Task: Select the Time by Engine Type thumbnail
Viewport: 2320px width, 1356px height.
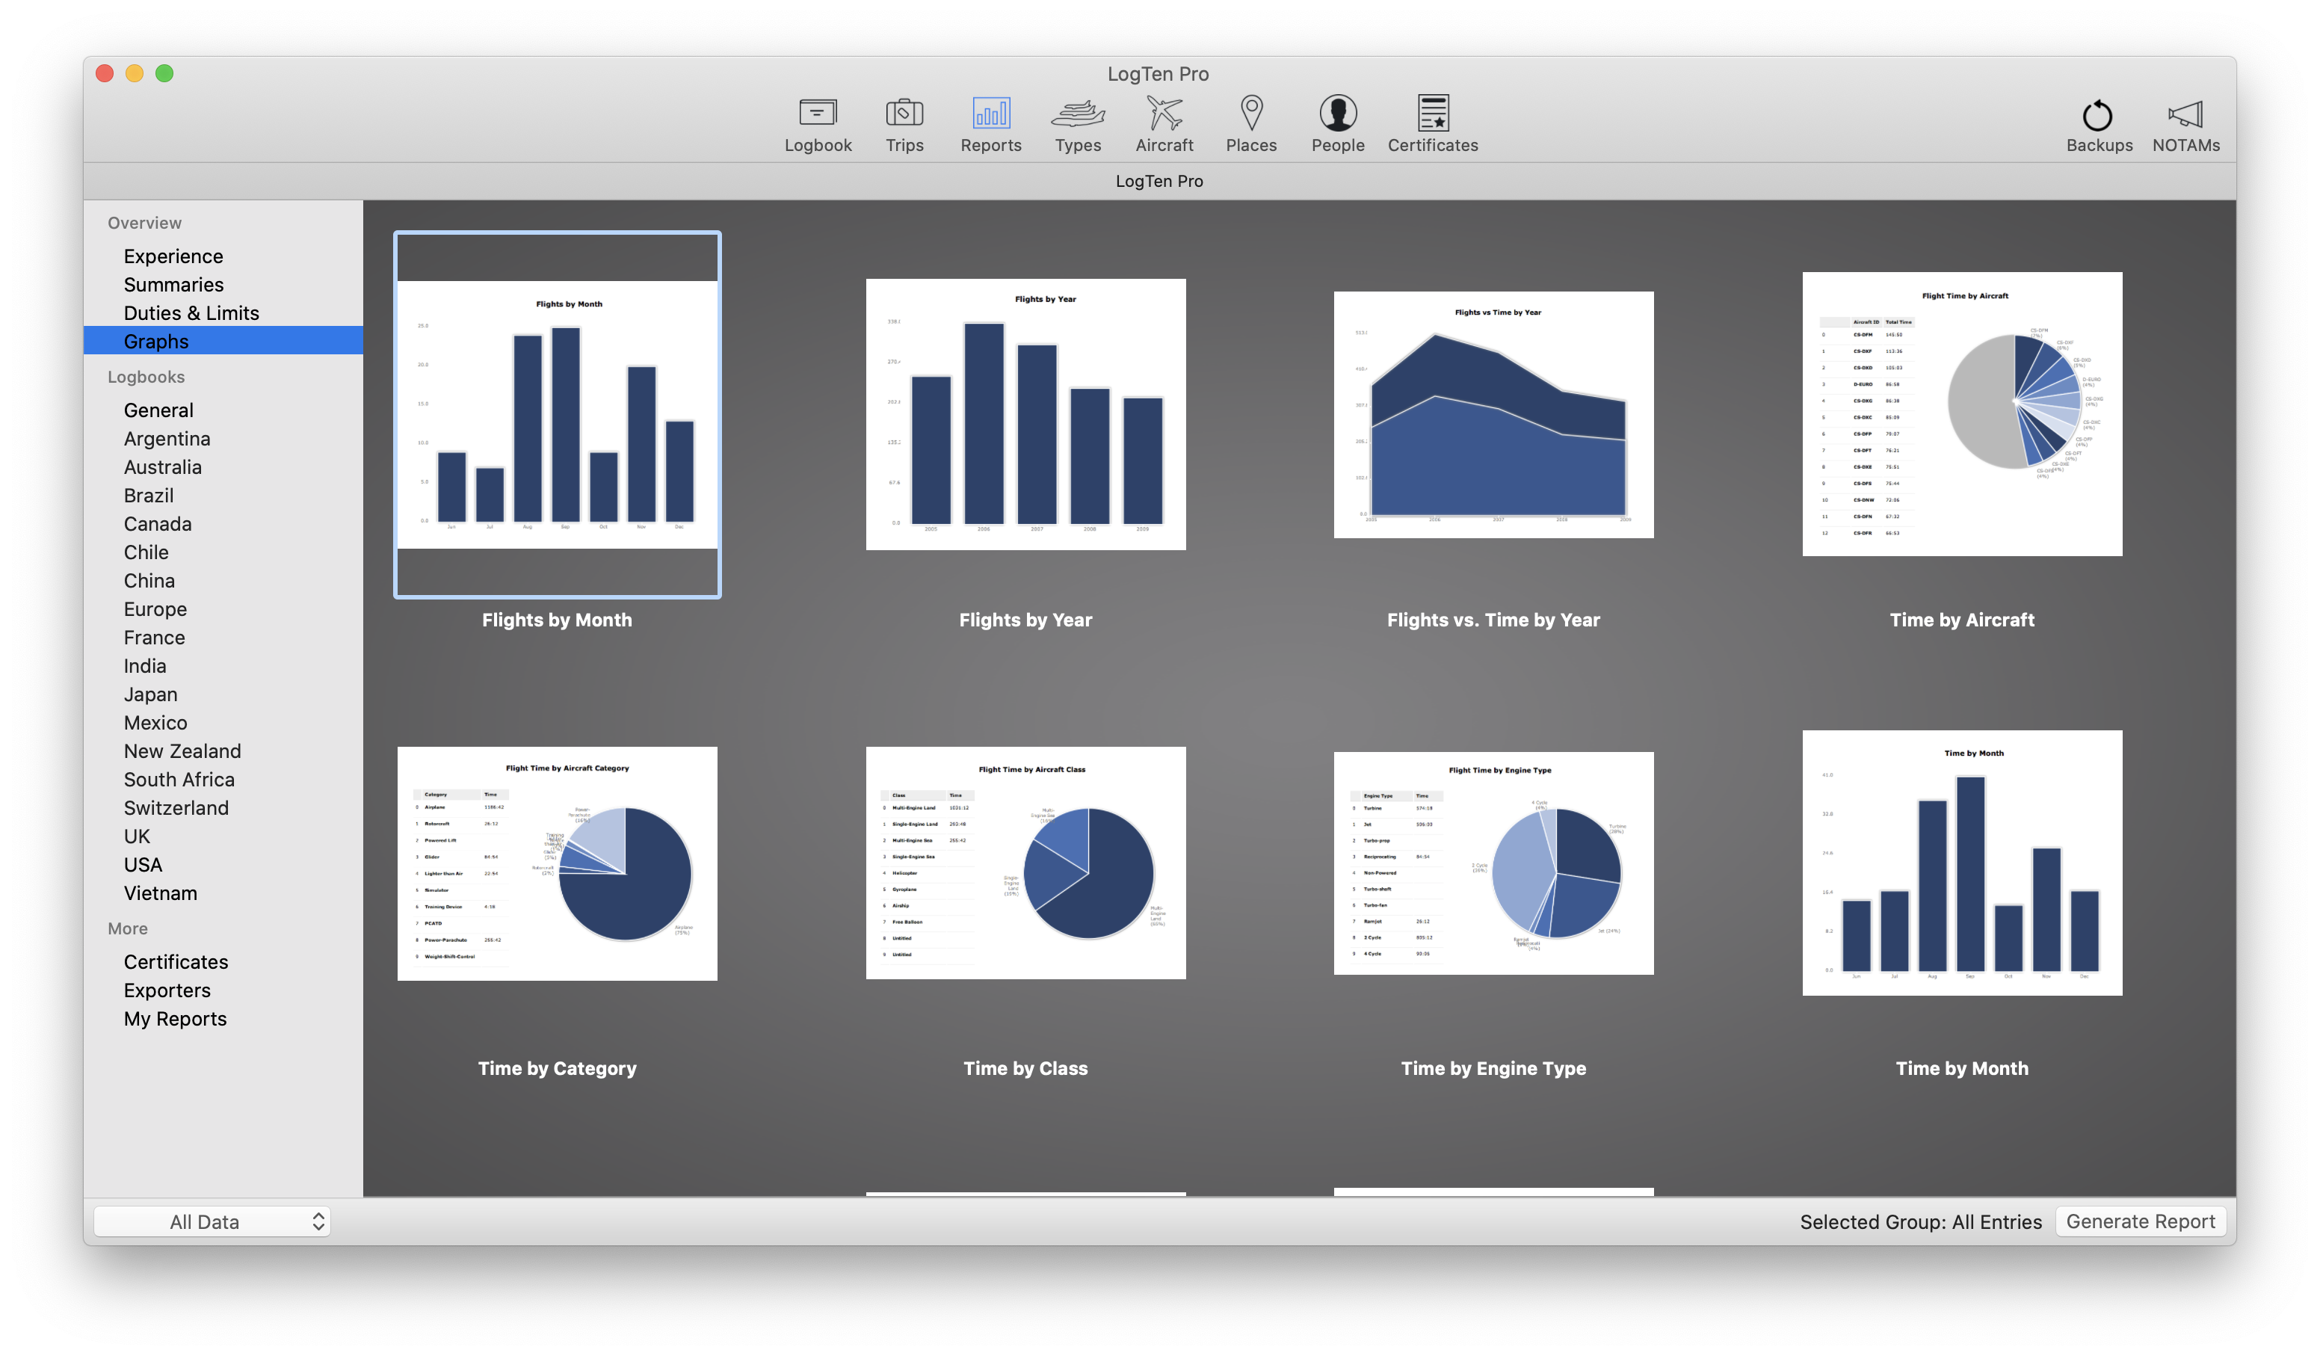Action: 1493,863
